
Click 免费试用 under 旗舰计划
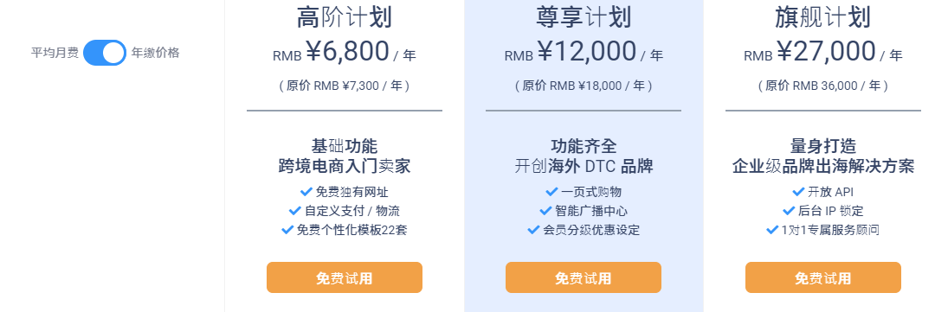point(823,277)
